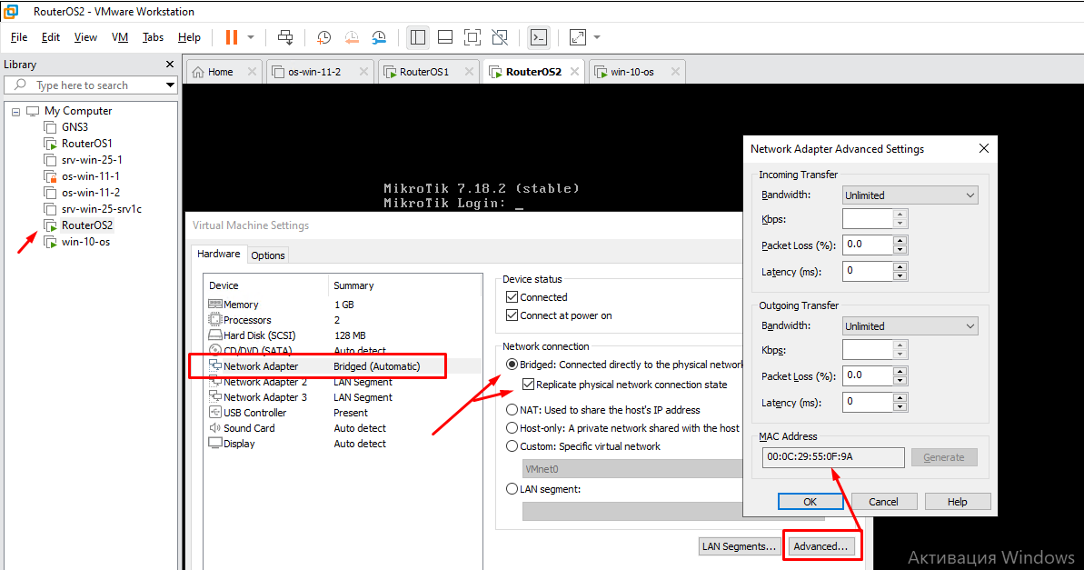The height and width of the screenshot is (570, 1084).
Task: Collapse the My Computer tree node
Action: pos(15,112)
